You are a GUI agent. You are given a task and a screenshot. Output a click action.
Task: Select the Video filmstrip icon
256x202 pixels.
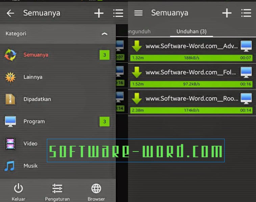10,143
